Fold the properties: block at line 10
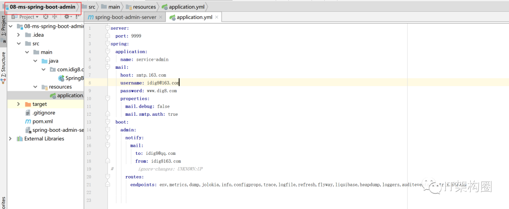Screen dimensions: 509x209 [x=107, y=98]
